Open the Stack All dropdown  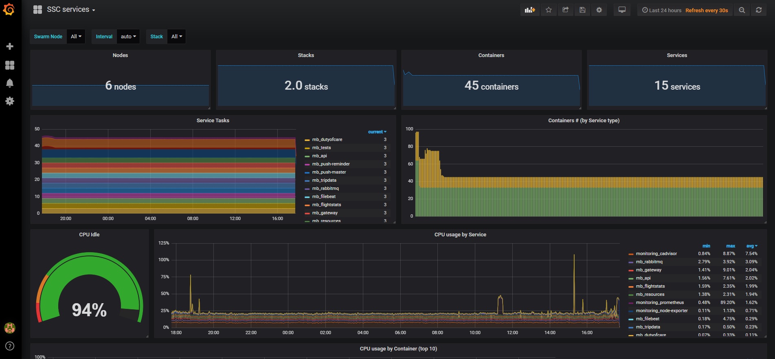(x=177, y=37)
